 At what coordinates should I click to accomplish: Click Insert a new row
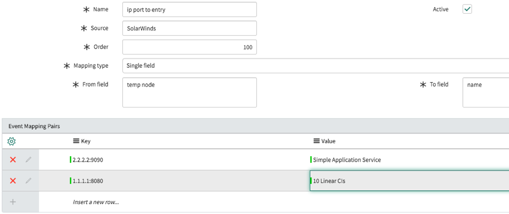96,202
